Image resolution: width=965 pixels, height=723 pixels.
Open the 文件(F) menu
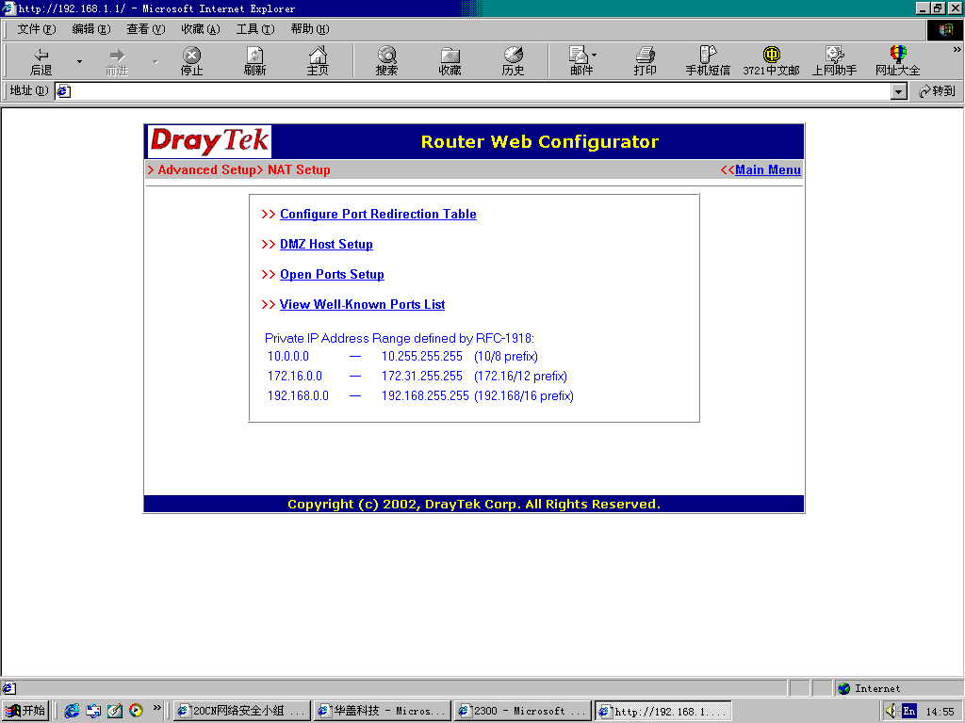37,29
